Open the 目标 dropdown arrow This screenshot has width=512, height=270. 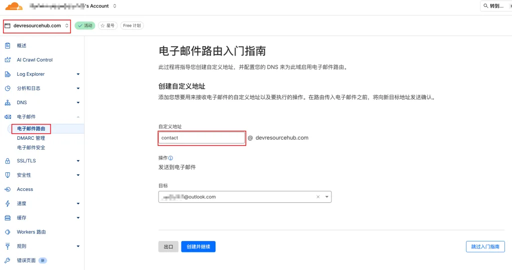tap(326, 197)
